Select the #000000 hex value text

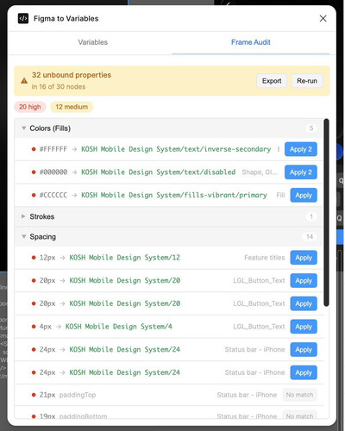click(x=53, y=172)
